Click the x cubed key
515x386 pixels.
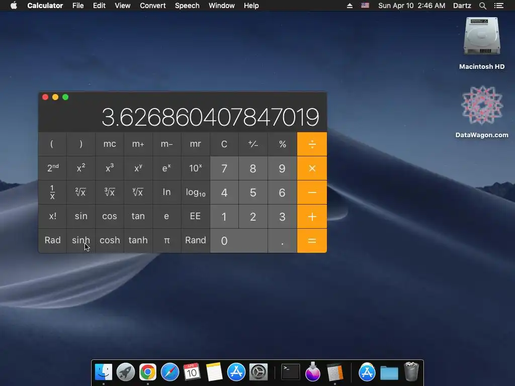tap(110, 168)
